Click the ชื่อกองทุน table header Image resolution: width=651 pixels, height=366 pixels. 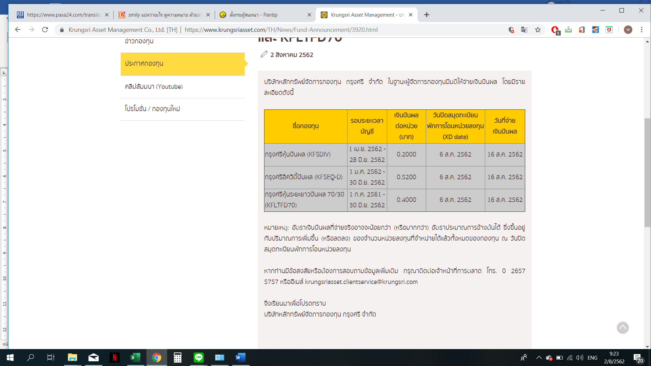pyautogui.click(x=305, y=126)
